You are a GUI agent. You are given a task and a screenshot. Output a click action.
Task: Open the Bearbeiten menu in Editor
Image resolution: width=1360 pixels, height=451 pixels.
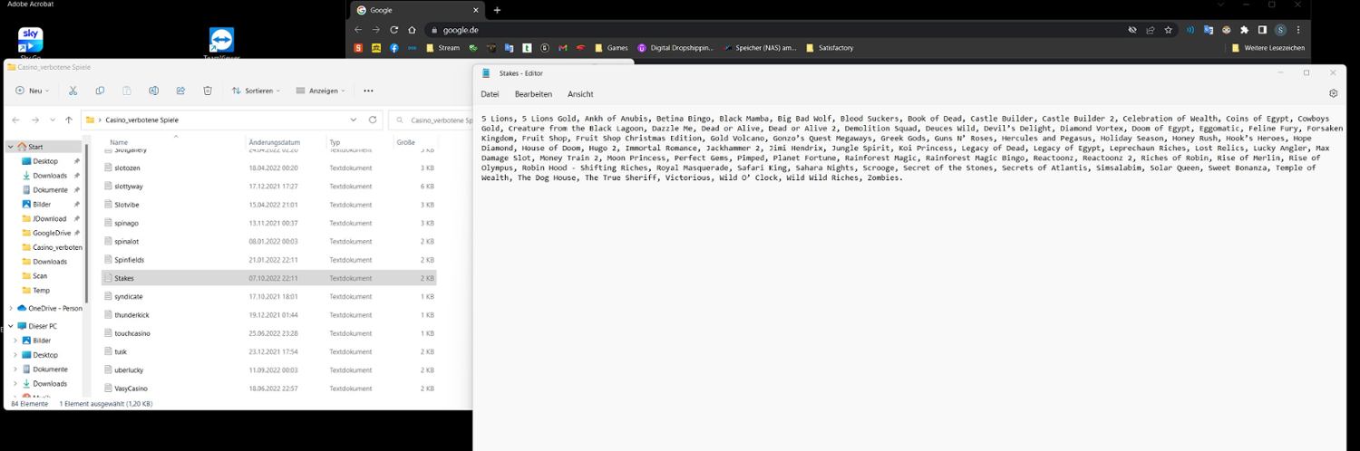[533, 94]
